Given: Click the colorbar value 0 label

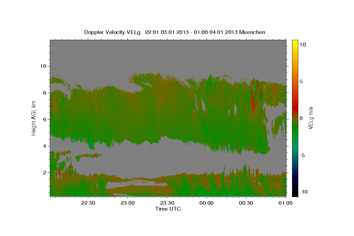Looking at the screenshot, I should (301, 118).
